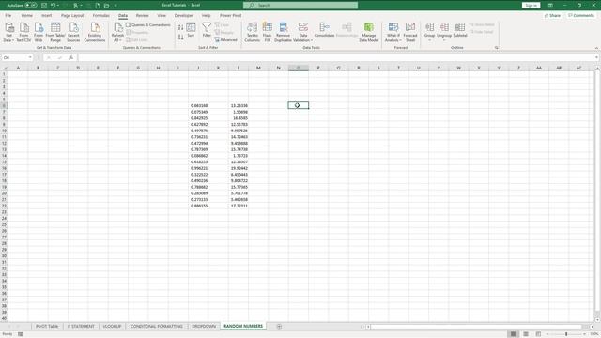Click the Refresh All icon
601x338 pixels.
pyautogui.click(x=117, y=27)
